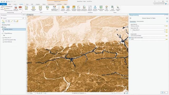This screenshot has width=169, height=95.
Task: Launch the Spatial Join tool
Action: [x=40, y=8]
